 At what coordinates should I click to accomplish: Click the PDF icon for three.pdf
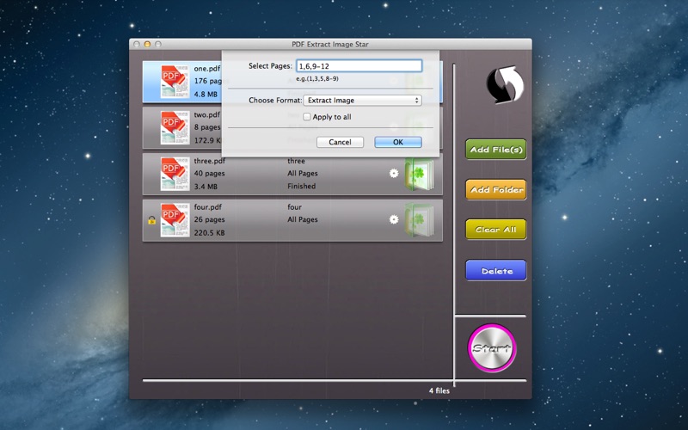(x=175, y=174)
